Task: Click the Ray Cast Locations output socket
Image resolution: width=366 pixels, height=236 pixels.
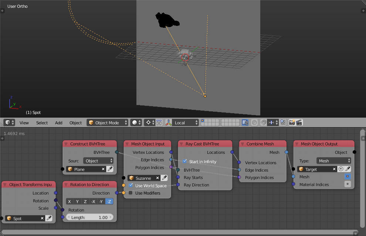Action: [x=232, y=152]
